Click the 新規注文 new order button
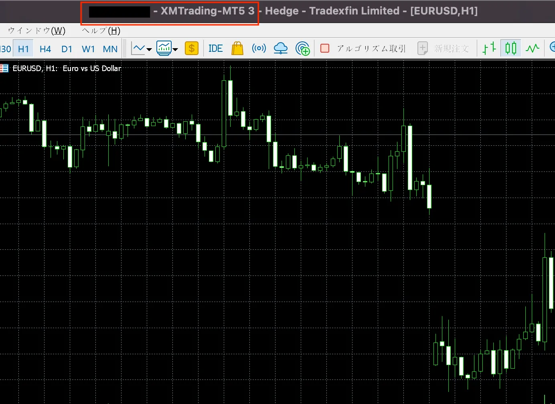Image resolution: width=555 pixels, height=404 pixels. click(443, 49)
